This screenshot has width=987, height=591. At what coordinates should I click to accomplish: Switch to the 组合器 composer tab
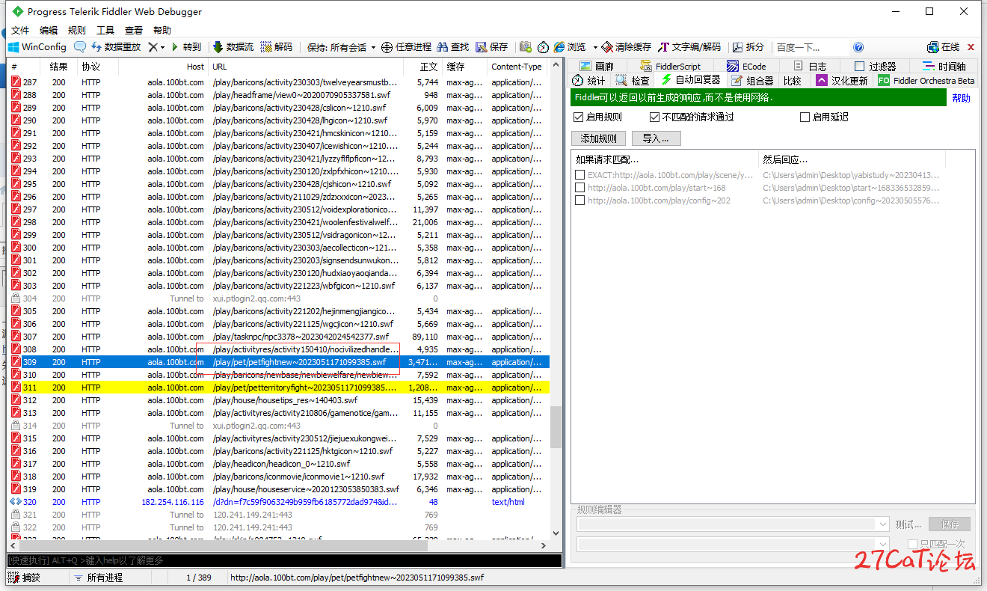(753, 80)
